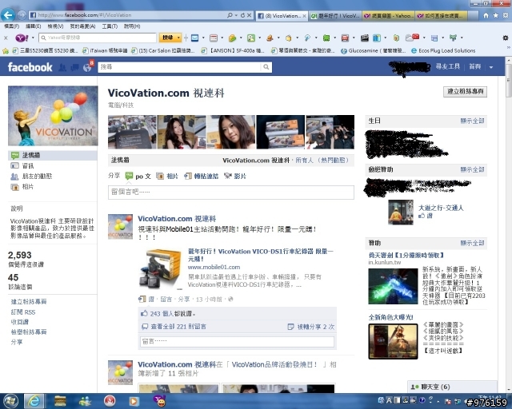This screenshot has width=512, height=409.
Task: Click the 建立粉絲專頁 button
Action: click(x=465, y=92)
